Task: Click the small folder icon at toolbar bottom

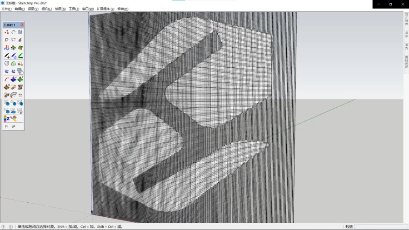Action: coord(6,126)
